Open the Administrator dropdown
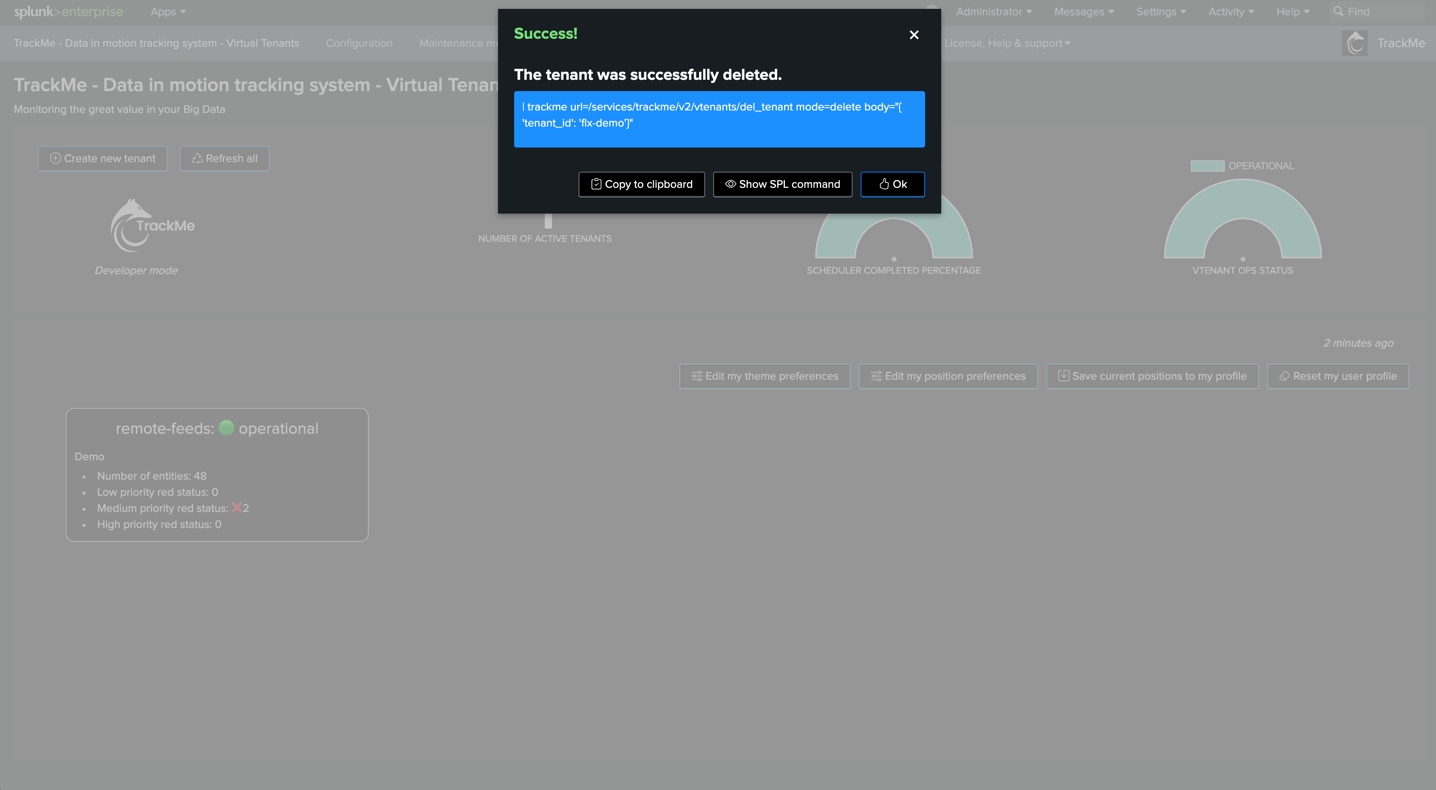The image size is (1436, 790). [x=994, y=12]
